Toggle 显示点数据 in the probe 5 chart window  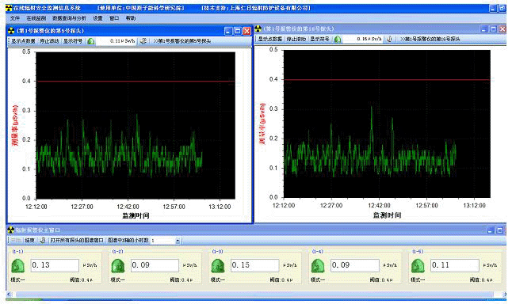(x=24, y=41)
